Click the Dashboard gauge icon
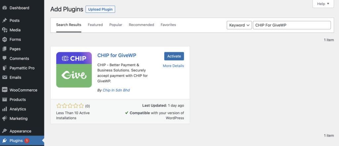This screenshot has width=339, height=146. click(5, 8)
